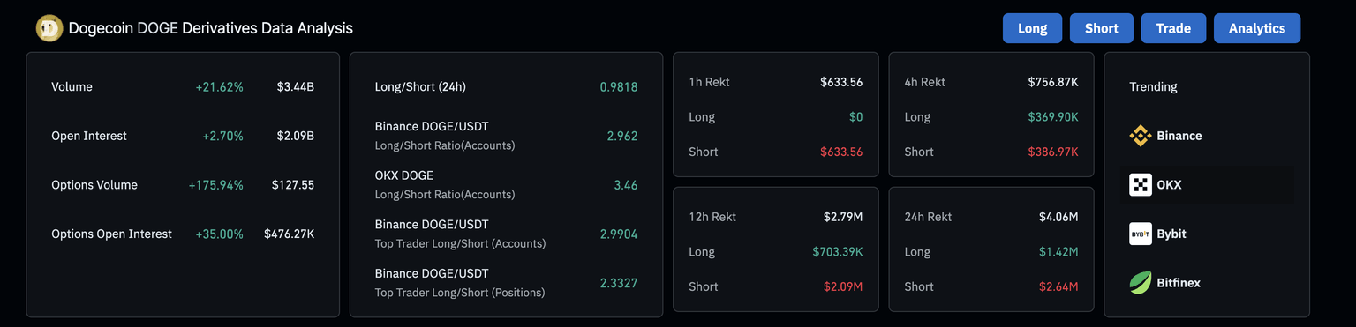Image resolution: width=1356 pixels, height=327 pixels.
Task: Click the 24h Rekt total $4.06M
Action: point(1059,217)
